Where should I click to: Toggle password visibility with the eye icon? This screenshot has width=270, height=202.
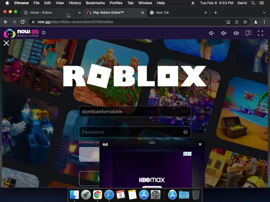[x=185, y=132]
